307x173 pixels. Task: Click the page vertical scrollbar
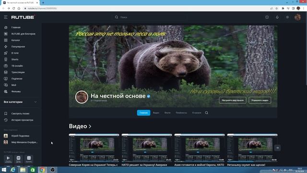point(306,49)
